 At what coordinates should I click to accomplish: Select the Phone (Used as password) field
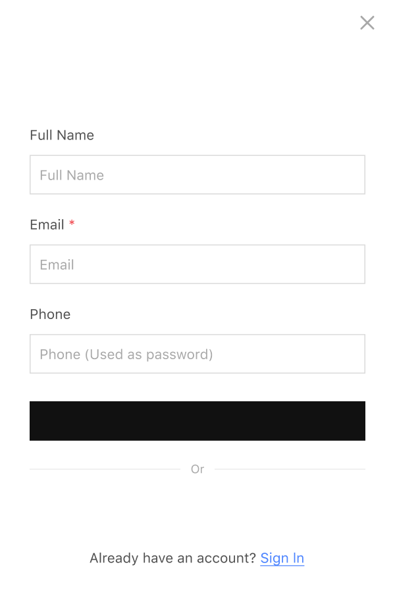click(197, 354)
